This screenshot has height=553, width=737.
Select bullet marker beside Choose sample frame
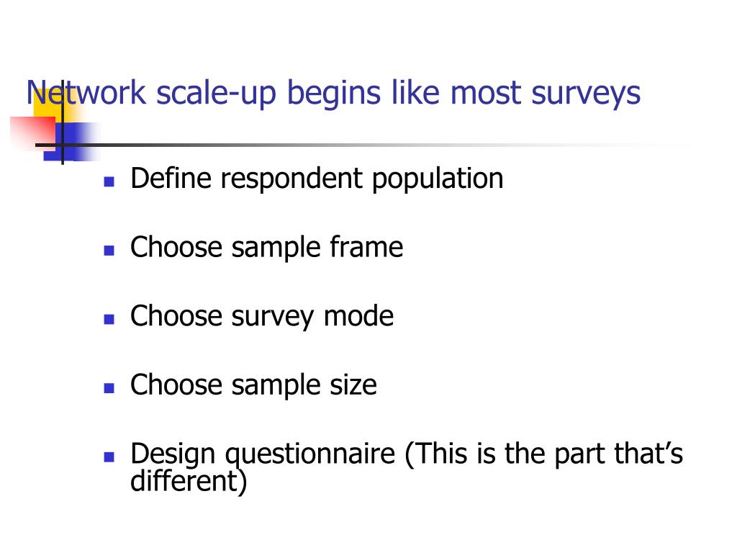click(109, 250)
